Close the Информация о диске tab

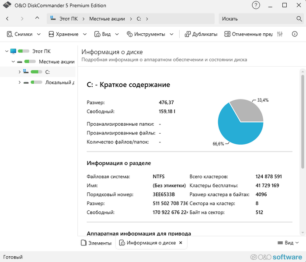click(x=181, y=243)
